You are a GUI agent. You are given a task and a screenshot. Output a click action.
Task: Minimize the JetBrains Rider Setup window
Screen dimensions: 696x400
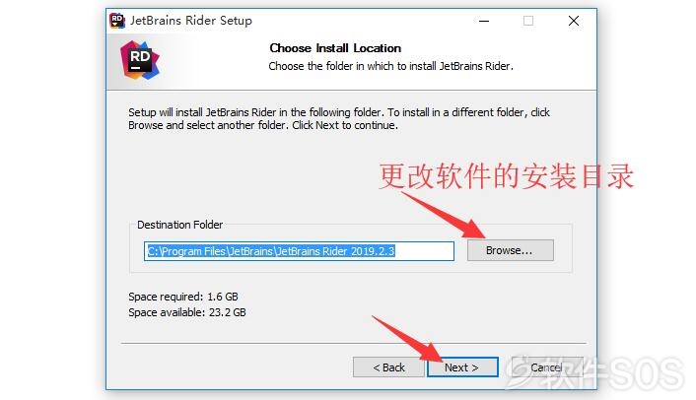pos(484,21)
